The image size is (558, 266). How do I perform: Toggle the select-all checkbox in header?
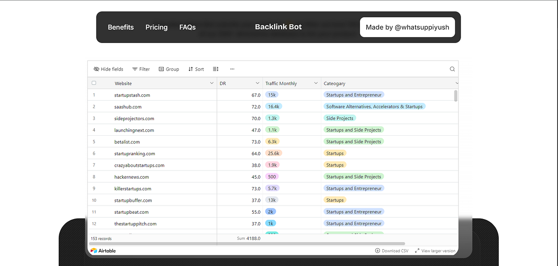pyautogui.click(x=94, y=83)
